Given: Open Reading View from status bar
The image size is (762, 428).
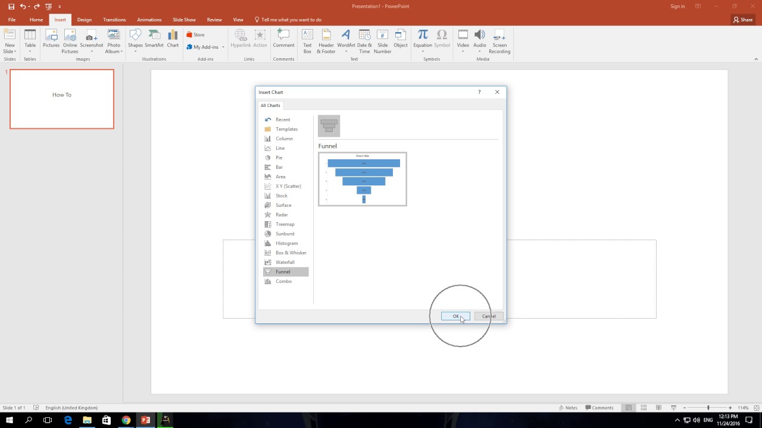Looking at the screenshot, I should [658, 408].
